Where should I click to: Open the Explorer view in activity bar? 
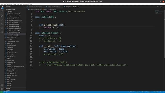2,7
